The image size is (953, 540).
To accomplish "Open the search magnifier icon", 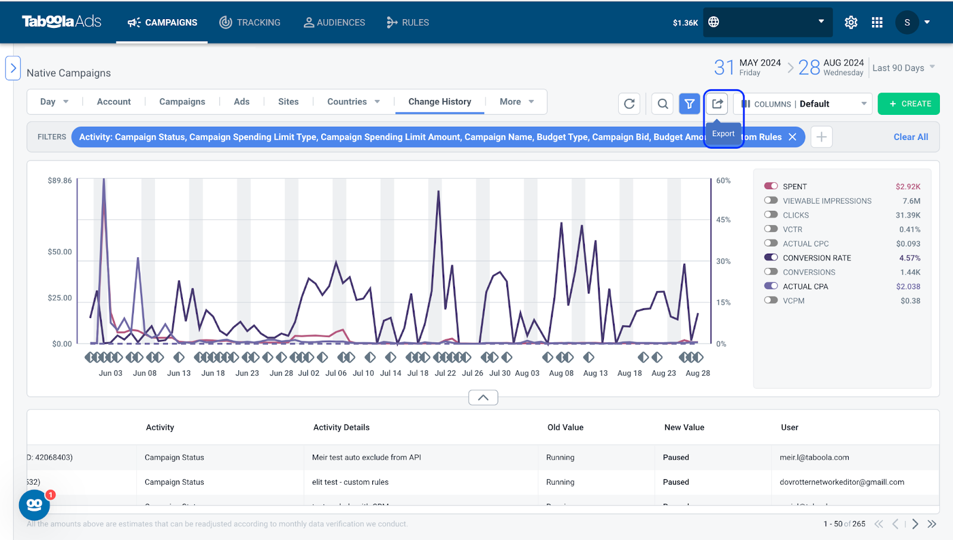I will [662, 104].
